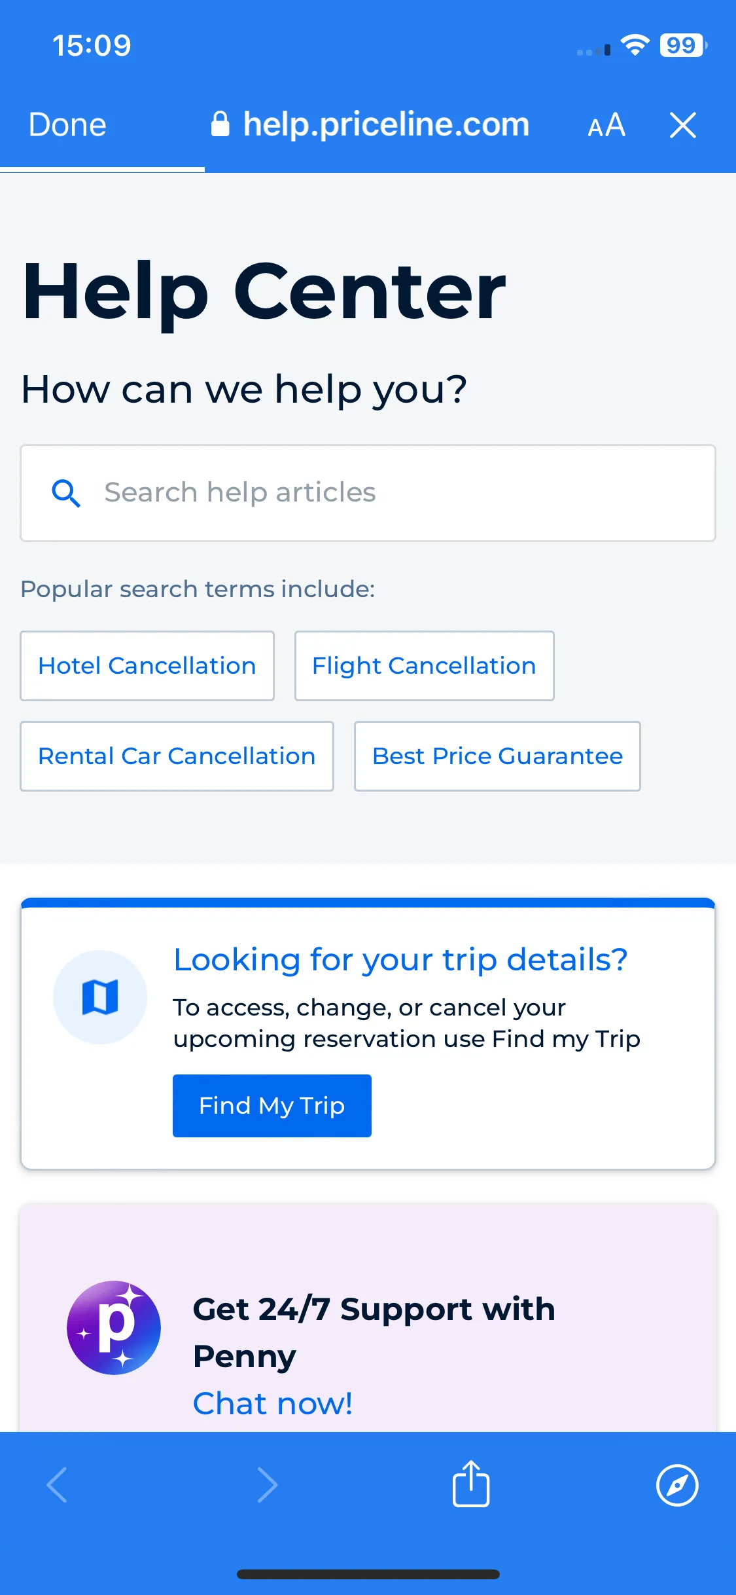Open the Chat now! link
The image size is (736, 1595).
273,1403
